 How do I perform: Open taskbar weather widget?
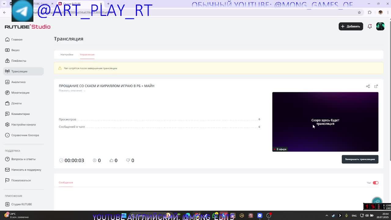pos(17,215)
